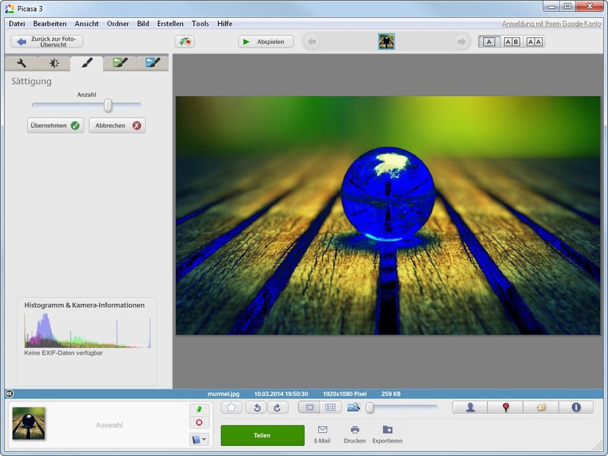Send photo via E-Mail
608x456 pixels.
coord(322,435)
